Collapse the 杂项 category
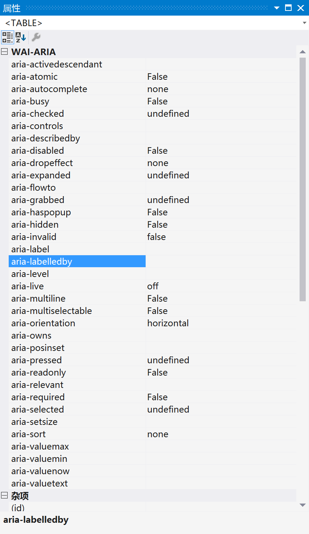The image size is (309, 534). point(4,496)
